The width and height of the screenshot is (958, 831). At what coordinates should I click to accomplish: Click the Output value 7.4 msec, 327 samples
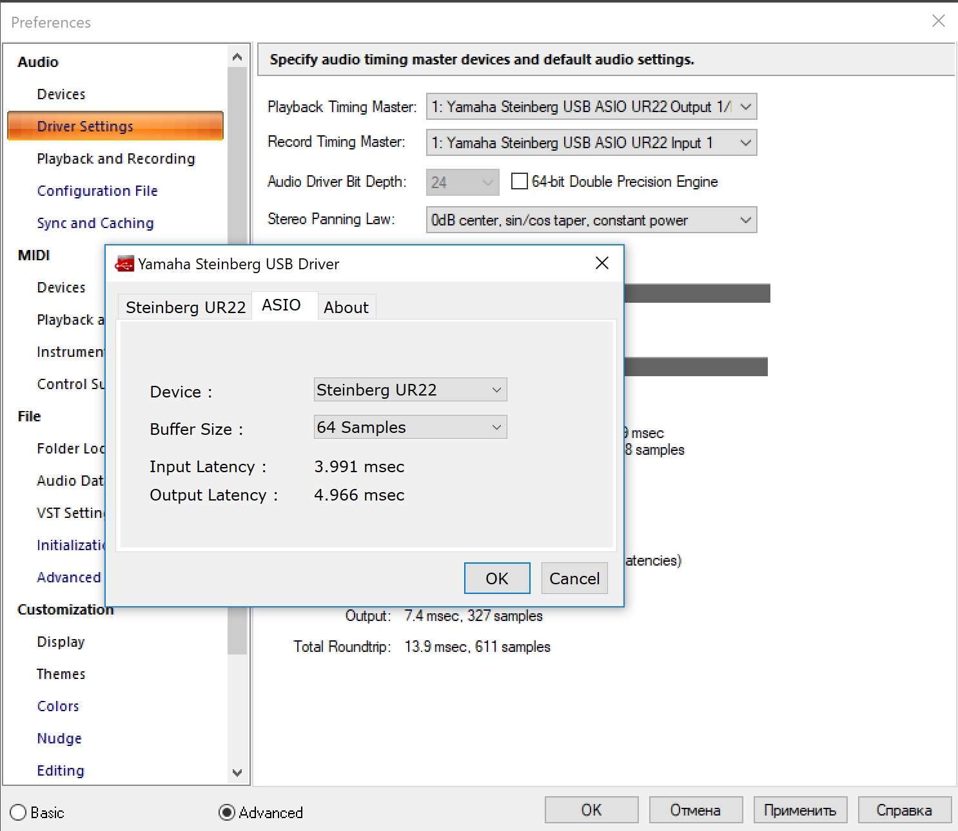click(473, 615)
